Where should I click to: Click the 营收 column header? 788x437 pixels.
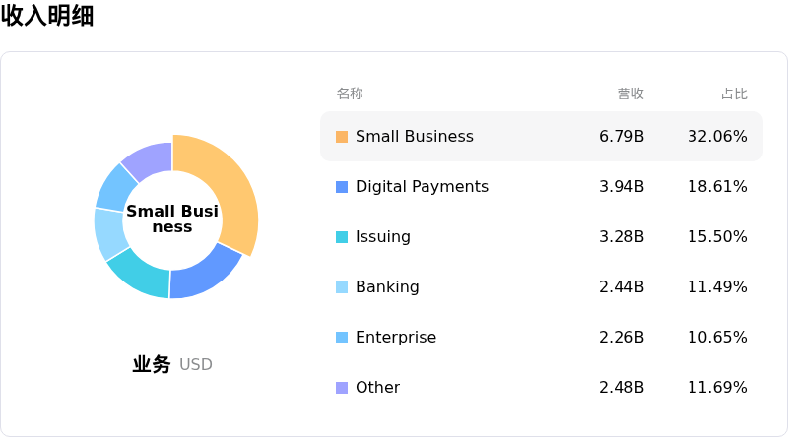(x=630, y=94)
